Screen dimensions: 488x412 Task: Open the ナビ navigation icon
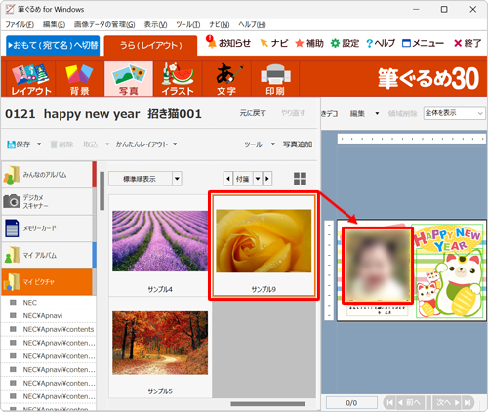(x=274, y=43)
